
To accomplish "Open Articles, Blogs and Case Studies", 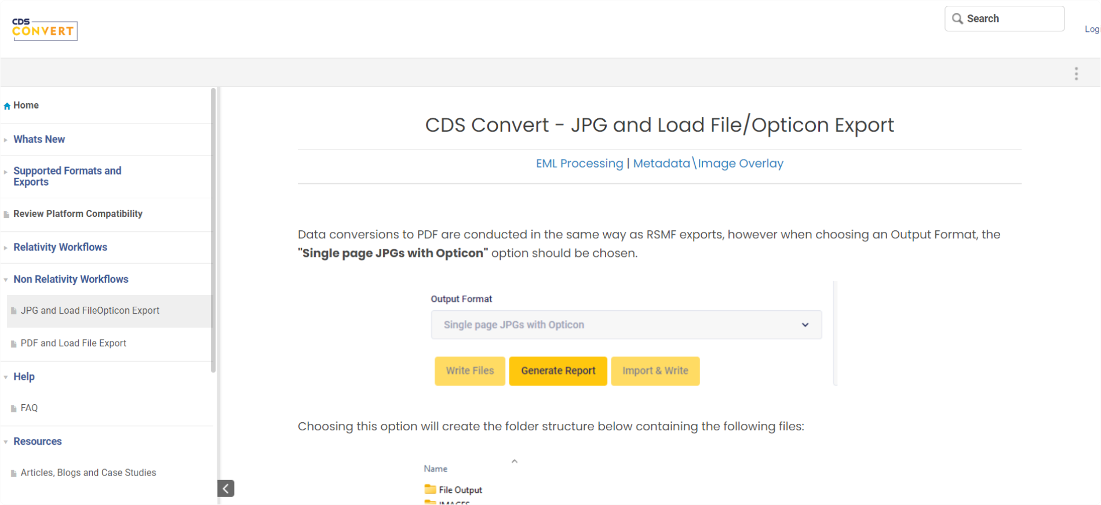I will point(89,473).
